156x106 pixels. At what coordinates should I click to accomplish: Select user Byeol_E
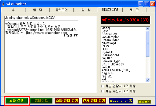107,52
